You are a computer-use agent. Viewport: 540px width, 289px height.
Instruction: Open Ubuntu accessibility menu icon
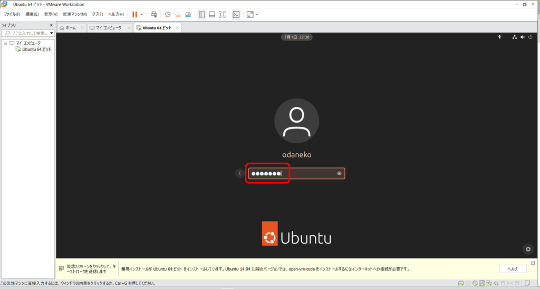coord(500,37)
